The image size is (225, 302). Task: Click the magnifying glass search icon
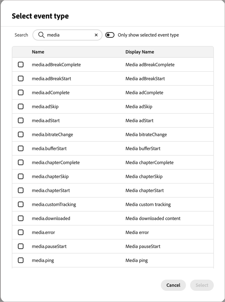[41, 35]
